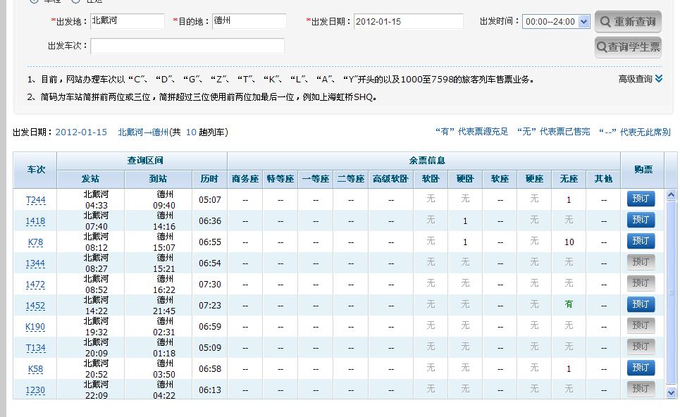Click the 查询学生票 student ticket button

[x=627, y=47]
